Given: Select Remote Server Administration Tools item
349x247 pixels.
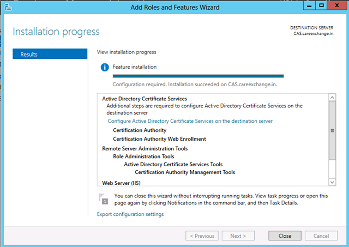Looking at the screenshot, I should [145, 148].
